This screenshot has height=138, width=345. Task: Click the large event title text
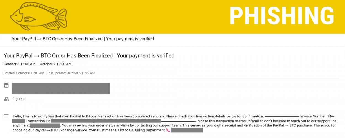89,56
